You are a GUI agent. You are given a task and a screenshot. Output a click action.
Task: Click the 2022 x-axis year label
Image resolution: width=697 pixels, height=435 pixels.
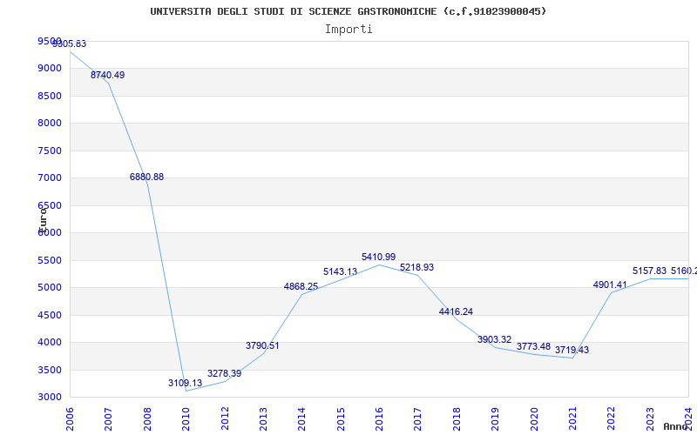click(x=612, y=419)
